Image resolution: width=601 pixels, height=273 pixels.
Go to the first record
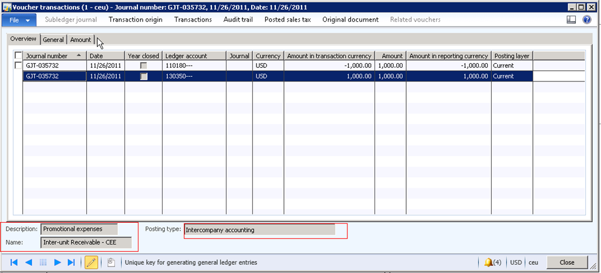(14, 262)
